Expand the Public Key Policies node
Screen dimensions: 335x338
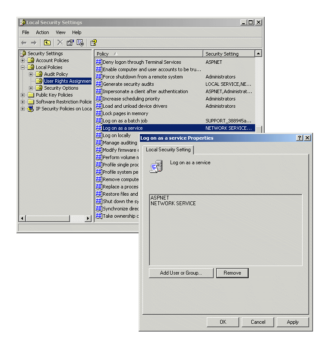pyautogui.click(x=22, y=95)
